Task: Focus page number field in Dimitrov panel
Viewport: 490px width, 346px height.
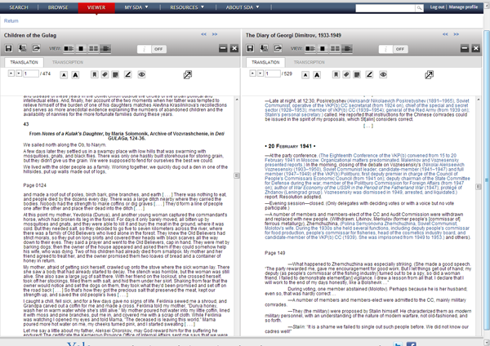Action: pyautogui.click(x=273, y=73)
